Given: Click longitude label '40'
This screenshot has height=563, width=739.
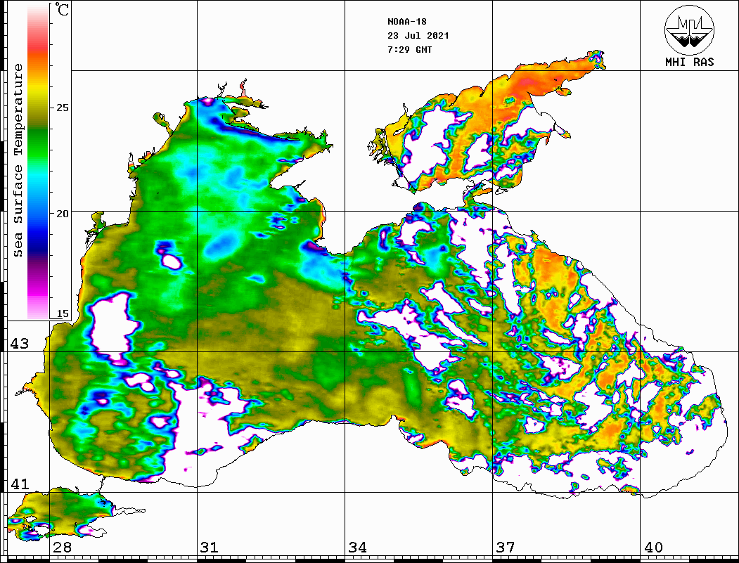Looking at the screenshot, I should point(653,548).
